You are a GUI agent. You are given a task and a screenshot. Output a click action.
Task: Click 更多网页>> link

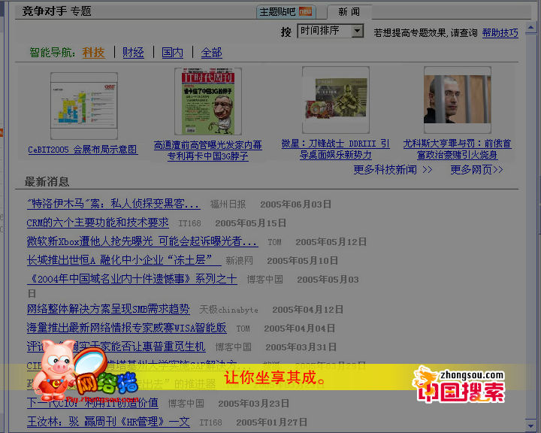(x=476, y=170)
